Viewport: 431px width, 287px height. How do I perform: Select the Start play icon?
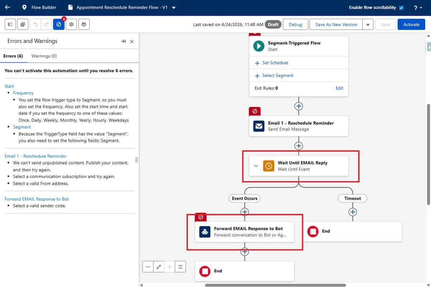click(259, 46)
